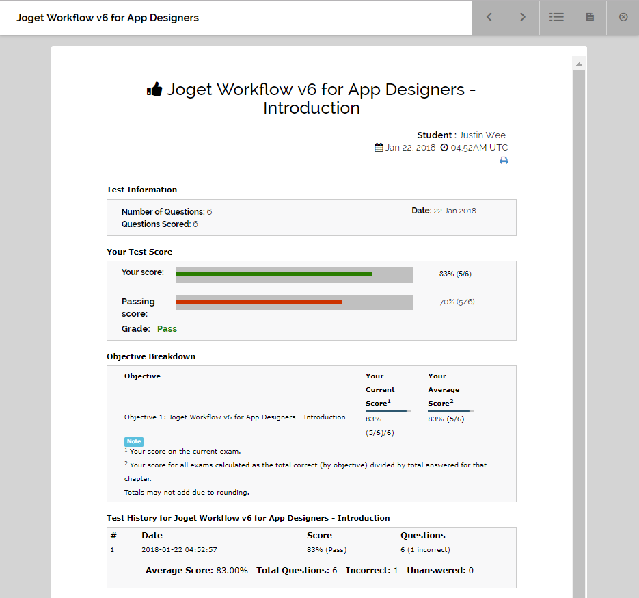Screen dimensions: 639x598
Task: Print the test results
Action: tap(504, 160)
